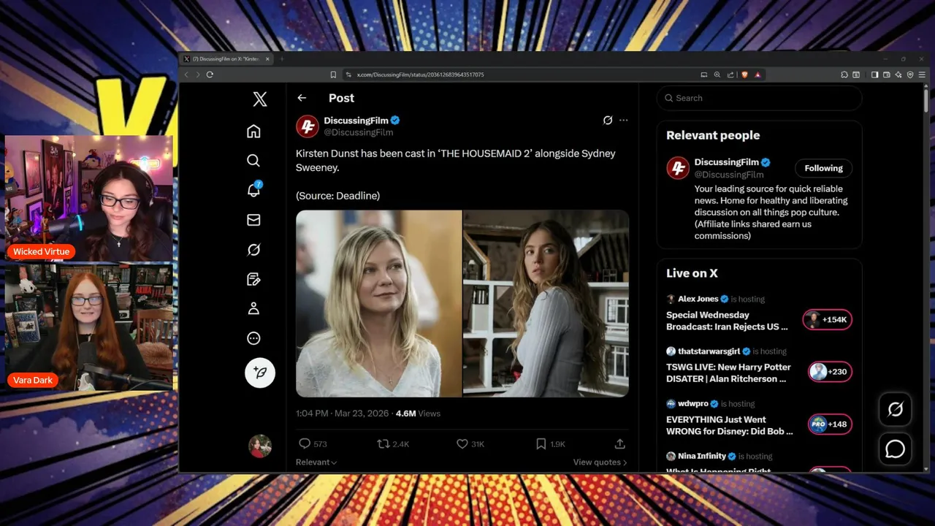The image size is (935, 526).
Task: Click the x.com address bar URL
Action: [x=420, y=75]
